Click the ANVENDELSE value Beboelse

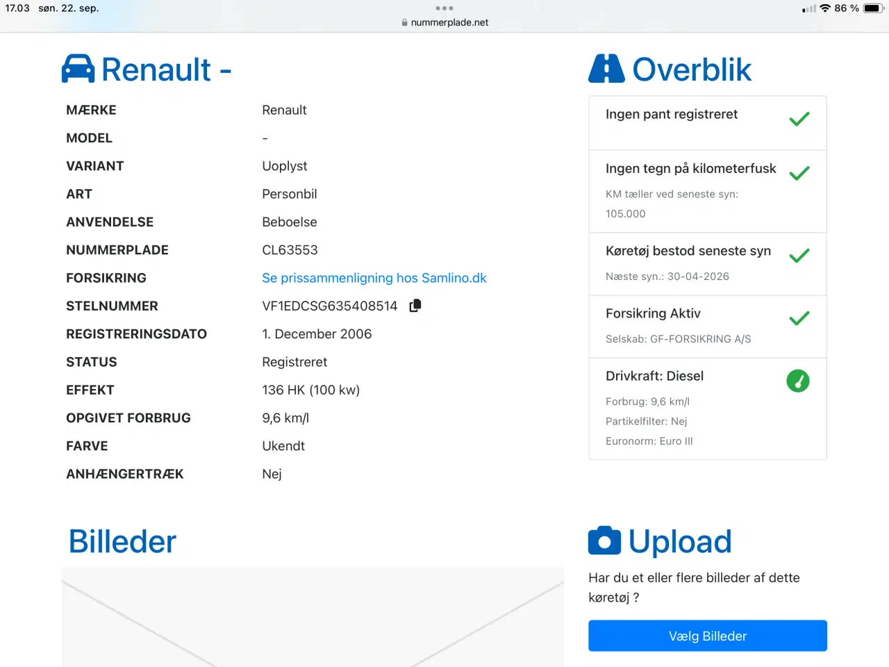coord(290,222)
